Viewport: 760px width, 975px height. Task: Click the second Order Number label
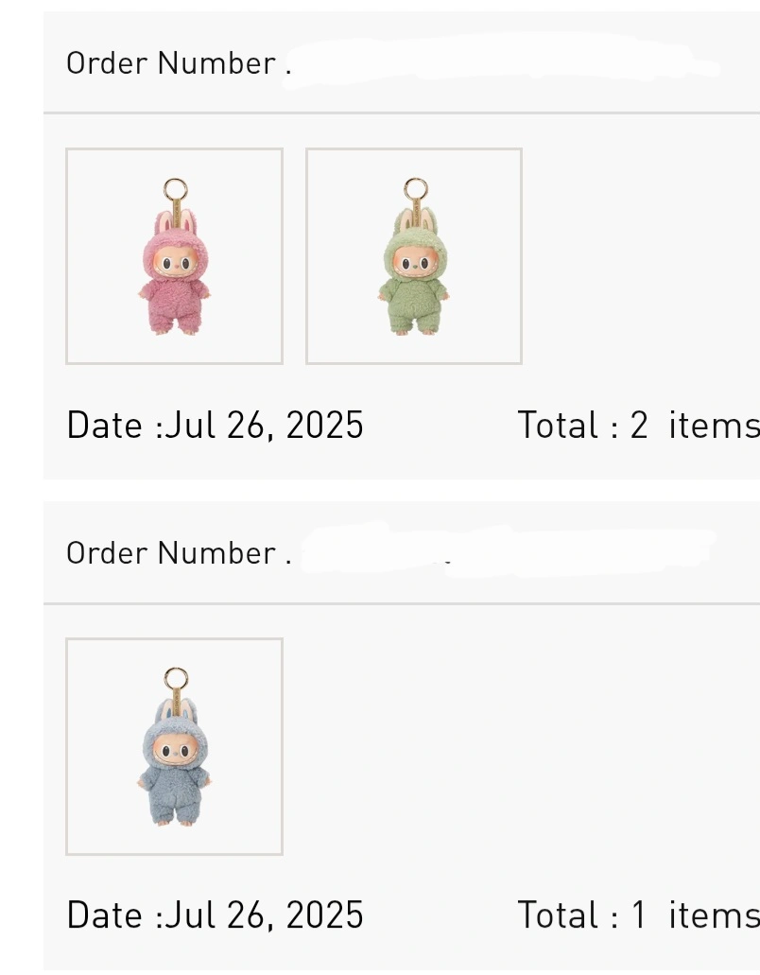click(179, 553)
